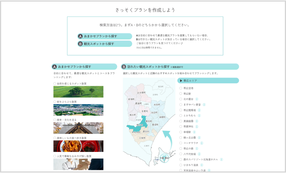The height and width of the screenshot is (173, 286).
Task: Click the B 観光スポットから探す button
Action: 105,44
